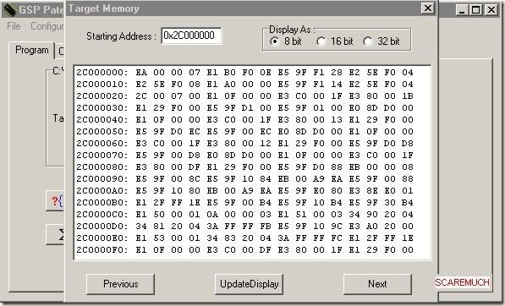Click first byte EA in row 2C000000
The width and height of the screenshot is (505, 306).
(x=141, y=72)
